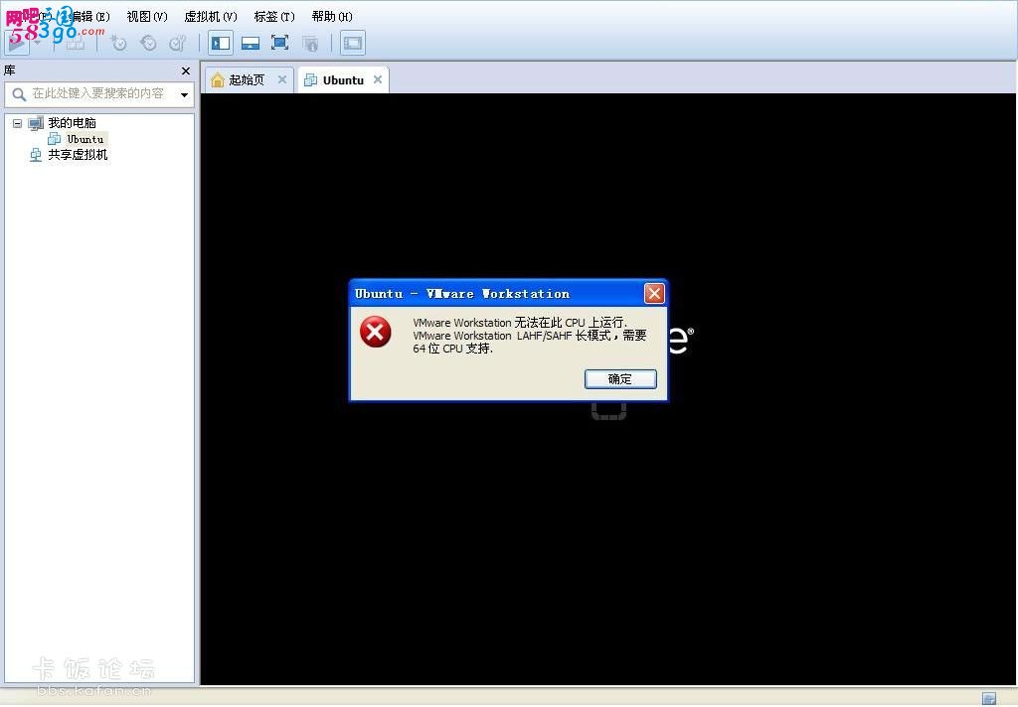Click the computer icon beside 我的电脑

36,122
